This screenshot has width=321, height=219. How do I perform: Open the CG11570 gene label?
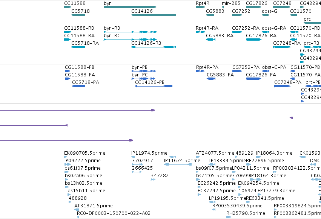[x=301, y=11]
